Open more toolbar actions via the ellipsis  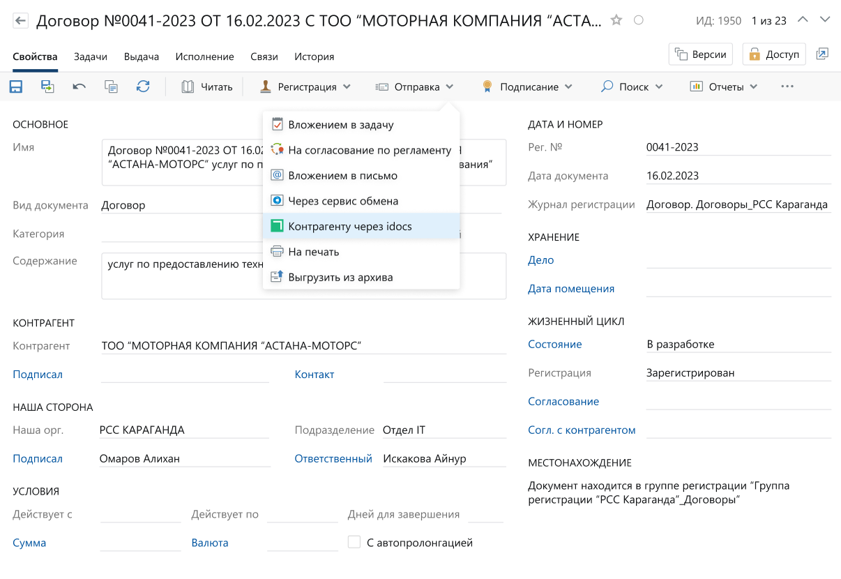(787, 86)
